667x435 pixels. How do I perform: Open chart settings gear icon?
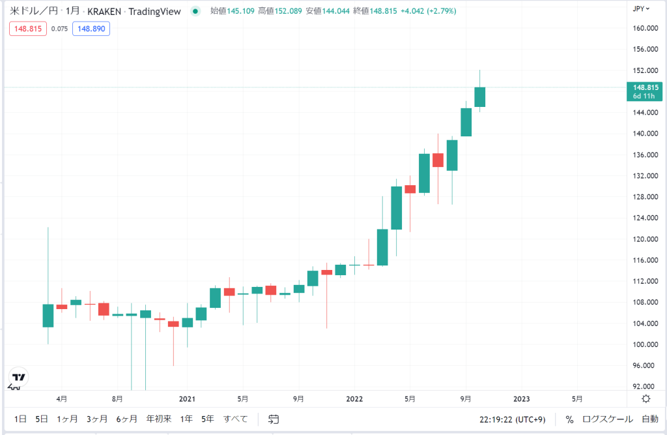coord(646,398)
